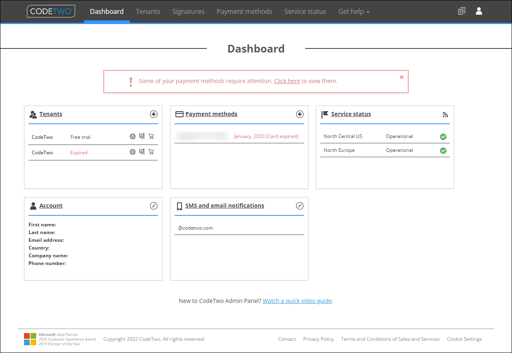The image size is (512, 353).
Task: Edit SMS and email notifications pencil icon
Action: pyautogui.click(x=300, y=206)
